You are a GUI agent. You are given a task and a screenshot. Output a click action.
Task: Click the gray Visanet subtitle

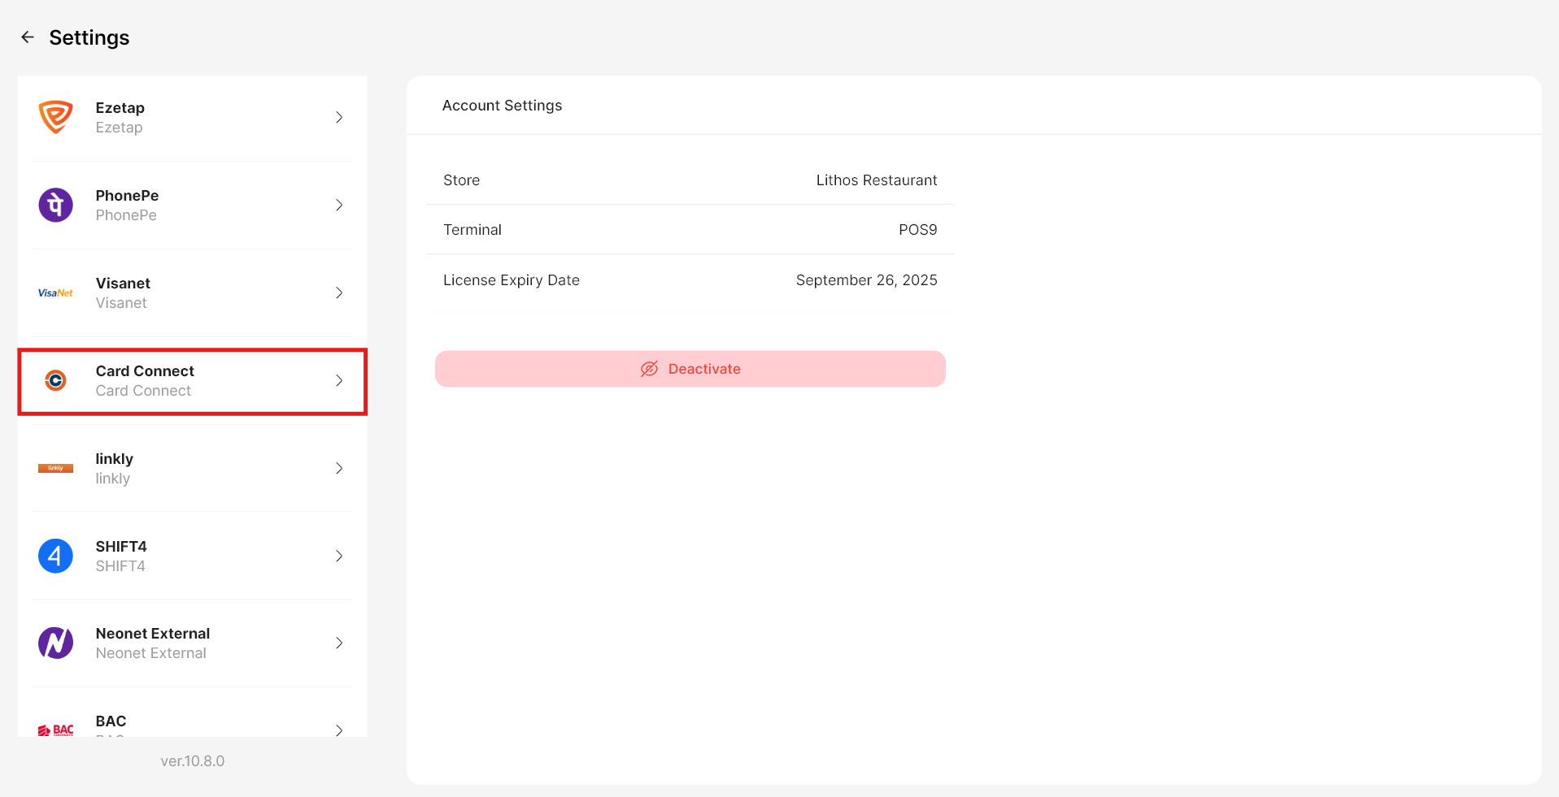(121, 303)
